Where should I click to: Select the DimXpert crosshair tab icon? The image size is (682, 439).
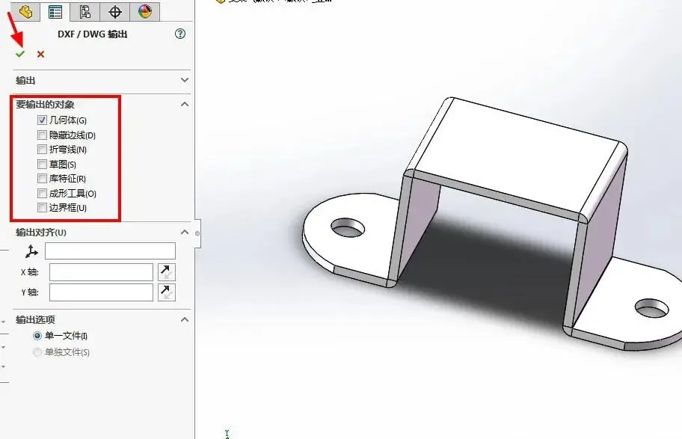click(x=114, y=11)
